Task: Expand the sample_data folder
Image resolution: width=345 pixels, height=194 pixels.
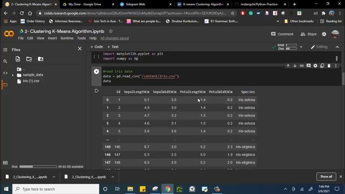Action: pos(13,75)
